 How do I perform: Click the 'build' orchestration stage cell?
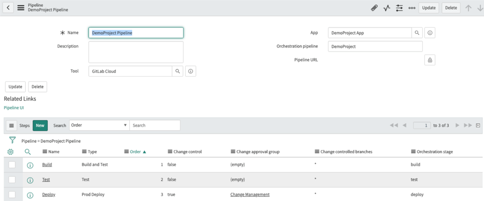tap(415, 165)
